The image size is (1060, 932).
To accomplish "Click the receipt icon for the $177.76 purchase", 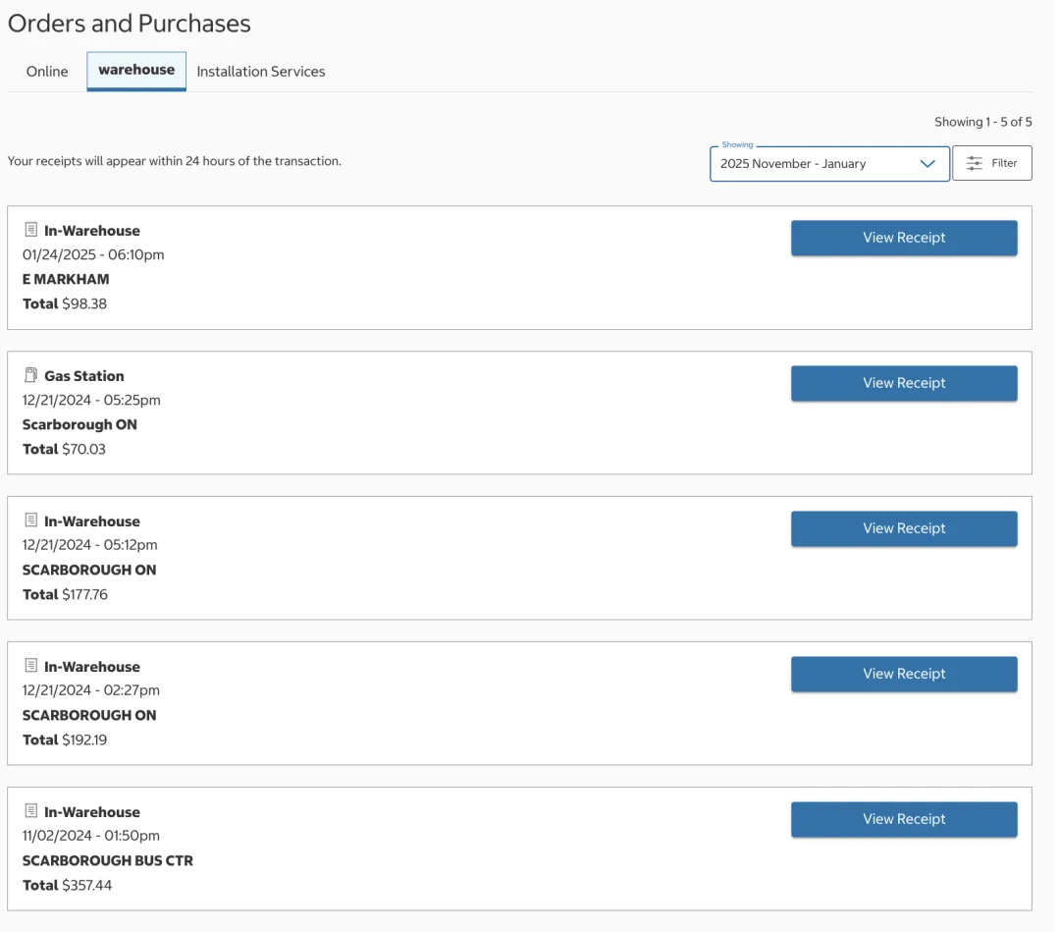I will (31, 521).
